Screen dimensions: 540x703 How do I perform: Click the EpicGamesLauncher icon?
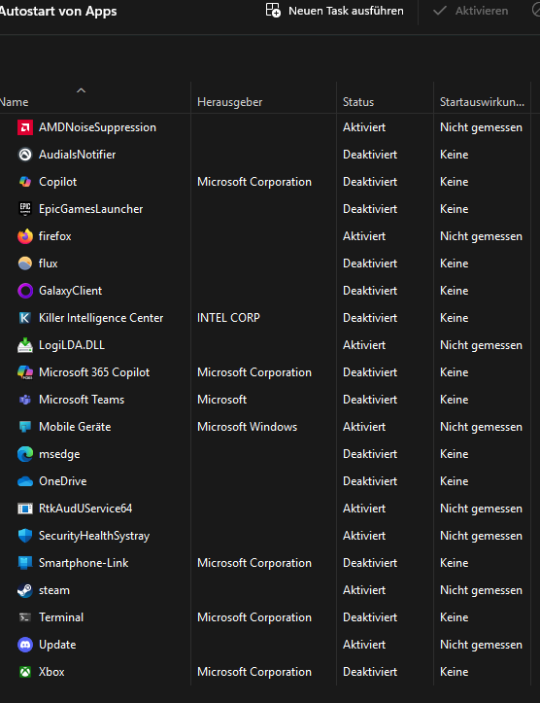[x=25, y=209]
